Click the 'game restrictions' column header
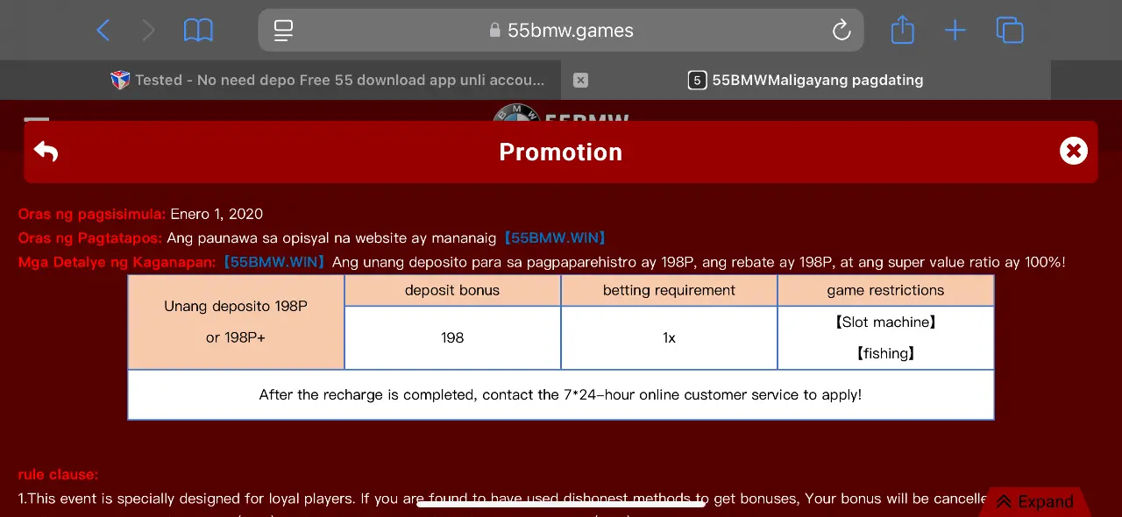 tap(885, 290)
